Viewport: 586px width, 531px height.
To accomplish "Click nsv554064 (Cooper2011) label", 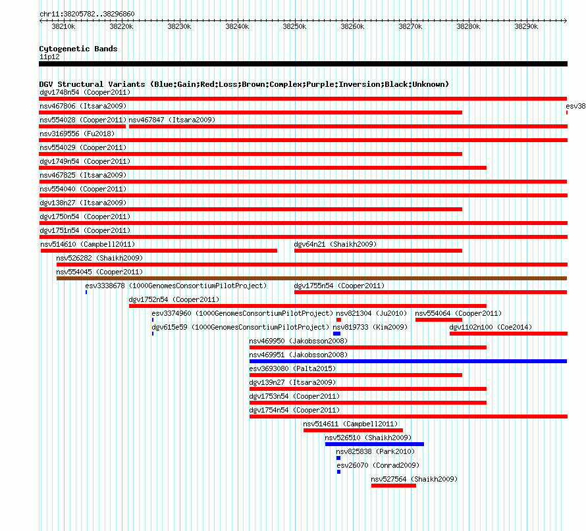I will (x=458, y=313).
